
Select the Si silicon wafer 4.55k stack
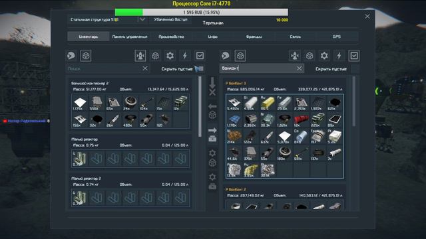(x=251, y=103)
